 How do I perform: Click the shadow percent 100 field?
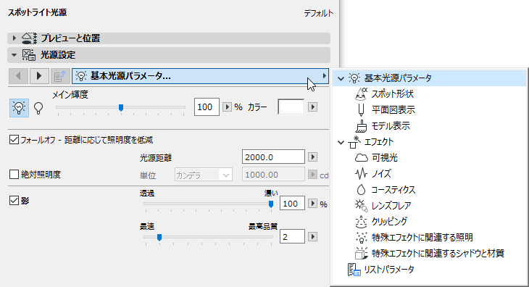pyautogui.click(x=292, y=204)
